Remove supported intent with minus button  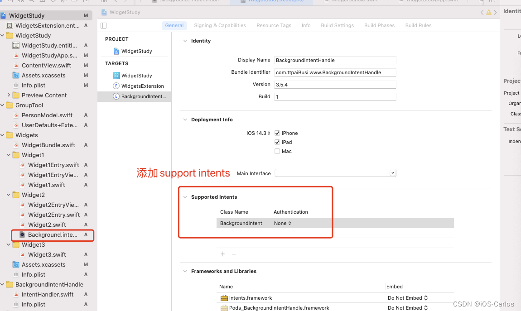[234, 254]
